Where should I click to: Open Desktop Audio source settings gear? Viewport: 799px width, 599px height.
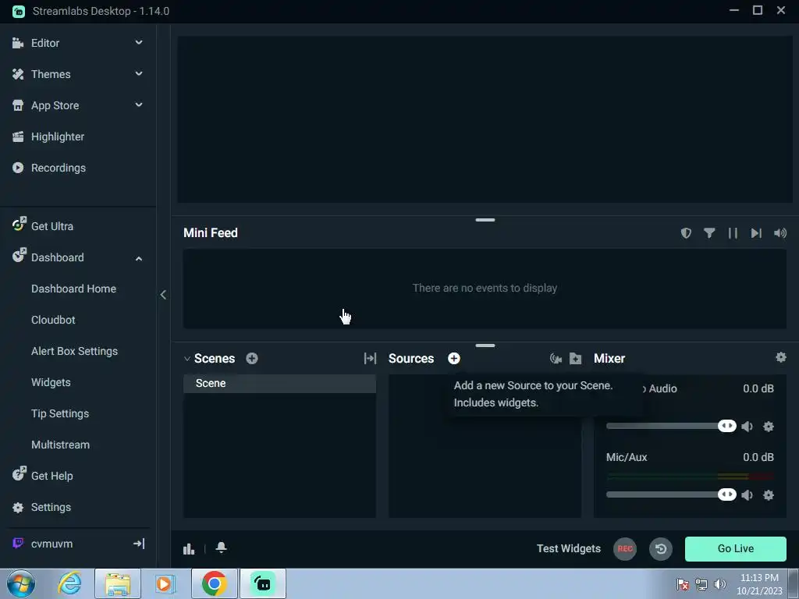(x=769, y=427)
